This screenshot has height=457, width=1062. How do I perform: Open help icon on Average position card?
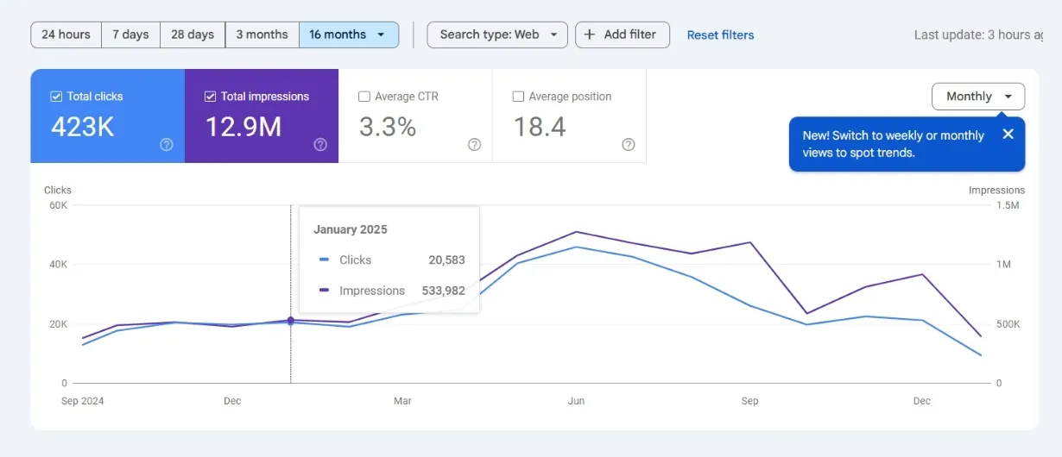point(629,145)
